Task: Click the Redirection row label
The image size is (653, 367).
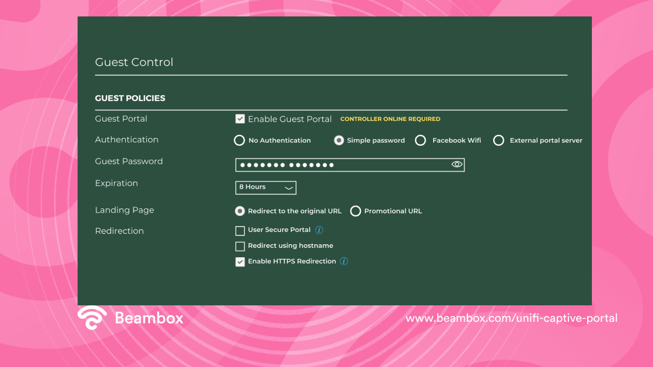Action: 119,231
